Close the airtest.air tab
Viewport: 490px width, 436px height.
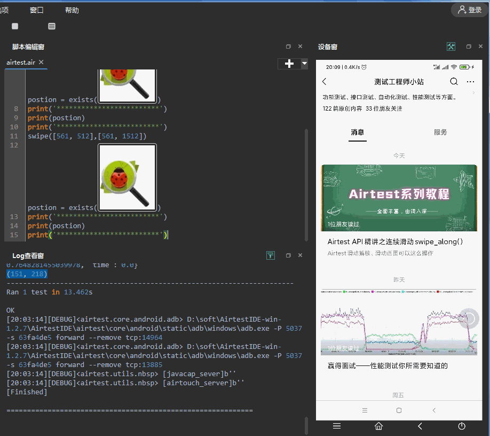41,62
